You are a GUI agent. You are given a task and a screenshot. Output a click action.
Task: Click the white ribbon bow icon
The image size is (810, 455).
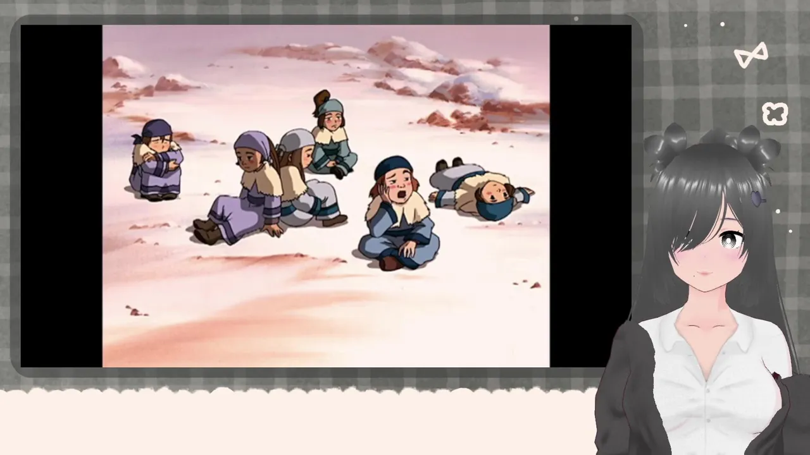[751, 55]
